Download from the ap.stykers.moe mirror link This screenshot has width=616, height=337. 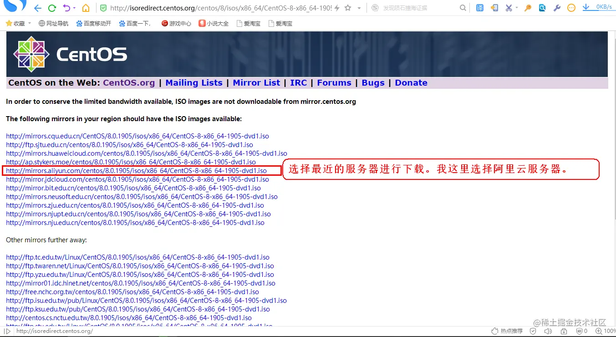coord(131,162)
